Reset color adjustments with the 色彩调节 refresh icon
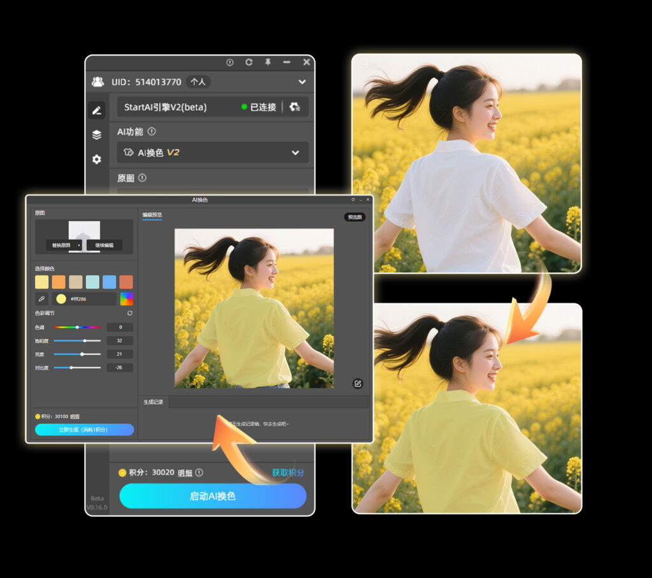This screenshot has height=578, width=652. [x=130, y=313]
